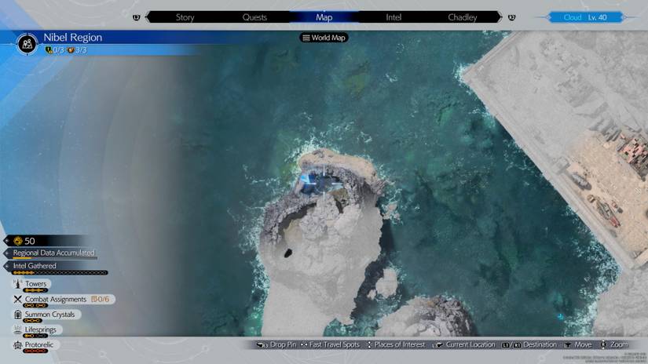Screen dimensions: 648x364
Task: Open the Chadley tab
Action: pyautogui.click(x=462, y=17)
